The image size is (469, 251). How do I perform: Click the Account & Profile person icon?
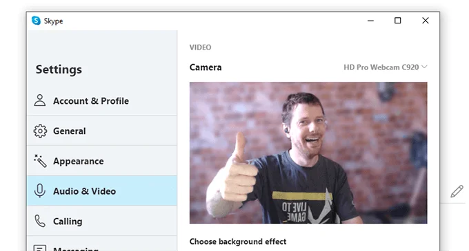pyautogui.click(x=40, y=100)
